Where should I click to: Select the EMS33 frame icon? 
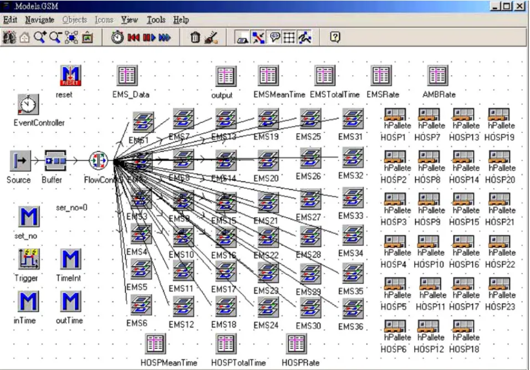pos(353,197)
